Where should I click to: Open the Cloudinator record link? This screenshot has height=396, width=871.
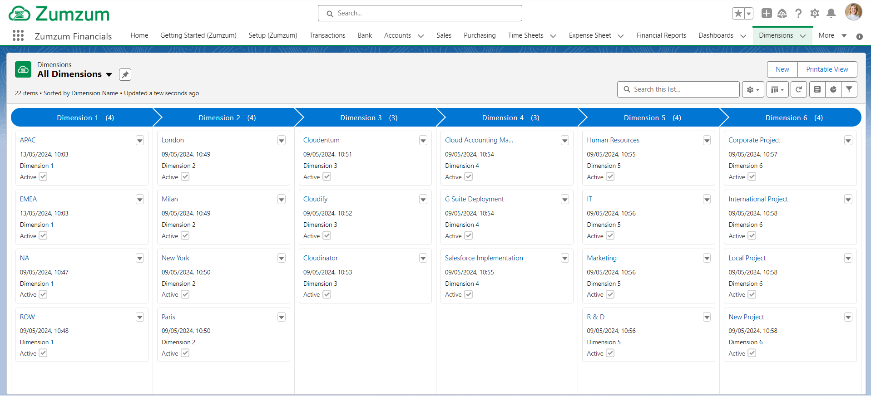coord(321,258)
